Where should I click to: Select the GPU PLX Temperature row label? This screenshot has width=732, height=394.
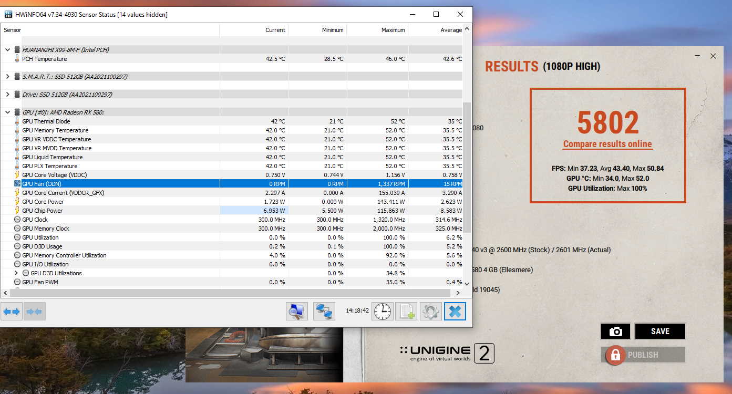[x=50, y=166]
